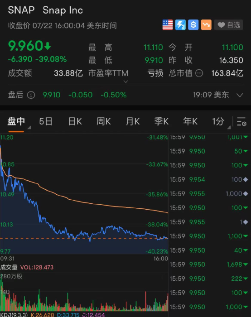Tap the trade row with volume 1,698

tap(209, 264)
